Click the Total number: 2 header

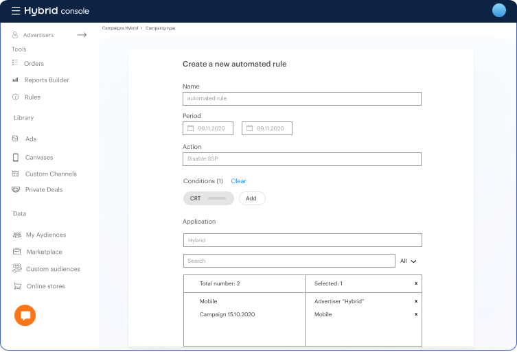[220, 284]
